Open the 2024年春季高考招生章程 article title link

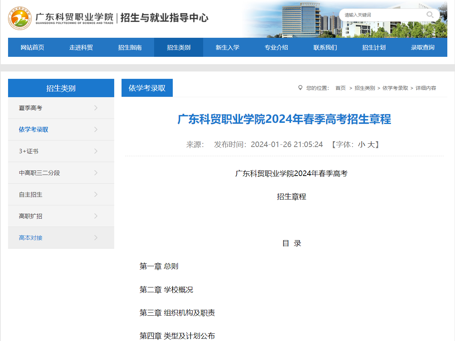tap(284, 119)
